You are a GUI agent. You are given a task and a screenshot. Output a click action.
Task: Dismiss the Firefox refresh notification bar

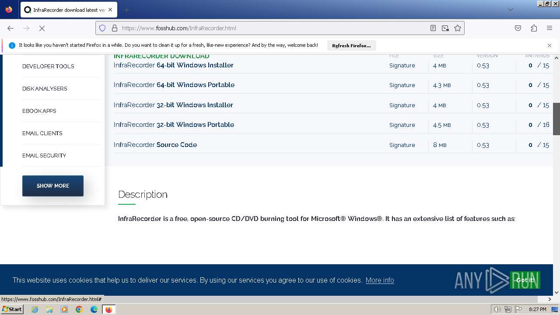pyautogui.click(x=549, y=45)
